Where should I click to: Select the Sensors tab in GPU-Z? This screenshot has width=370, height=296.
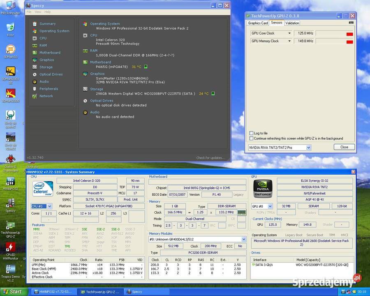(276, 23)
